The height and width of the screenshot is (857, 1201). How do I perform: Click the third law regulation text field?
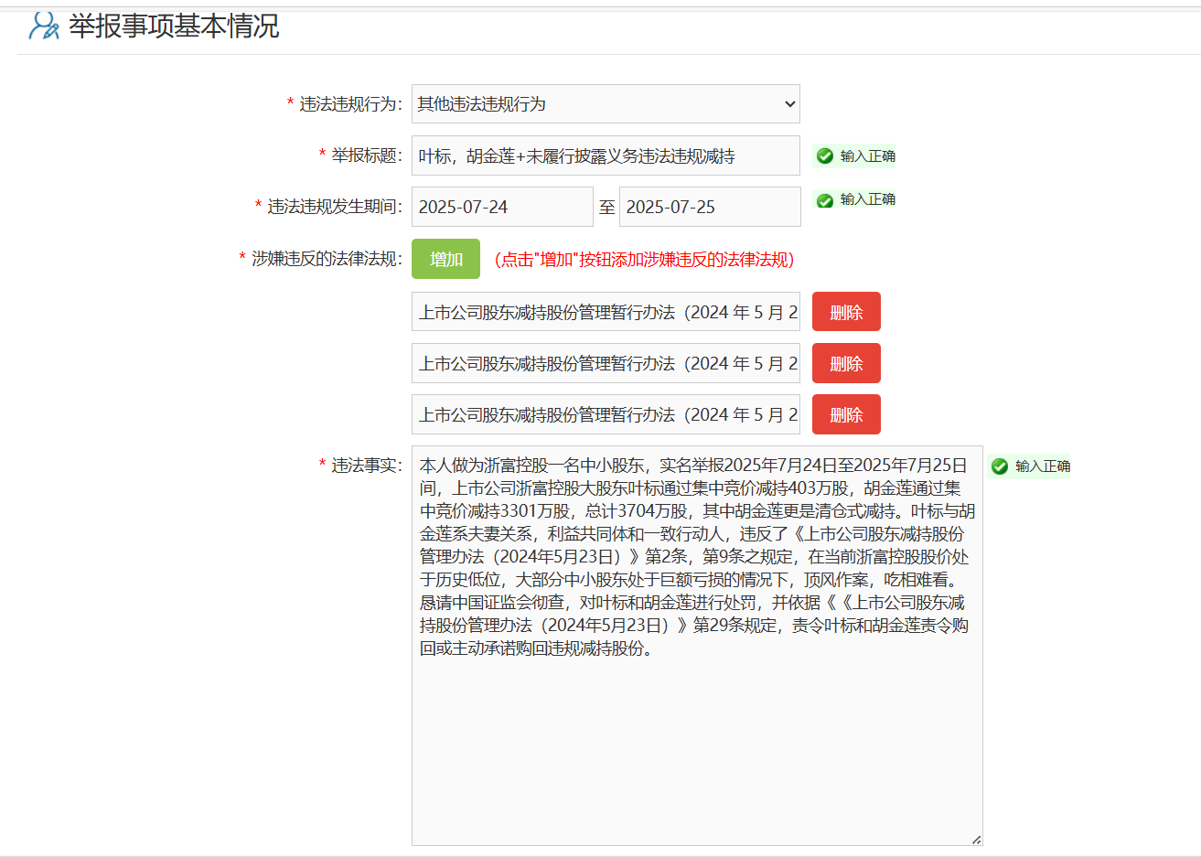point(606,414)
